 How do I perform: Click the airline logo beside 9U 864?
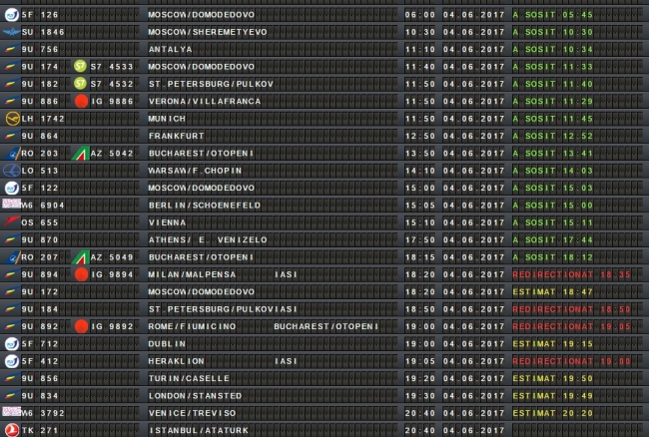click(11, 136)
